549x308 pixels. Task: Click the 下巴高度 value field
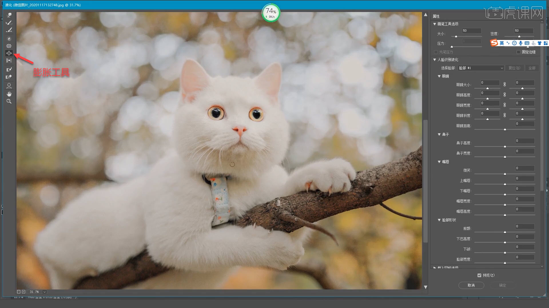click(525, 236)
